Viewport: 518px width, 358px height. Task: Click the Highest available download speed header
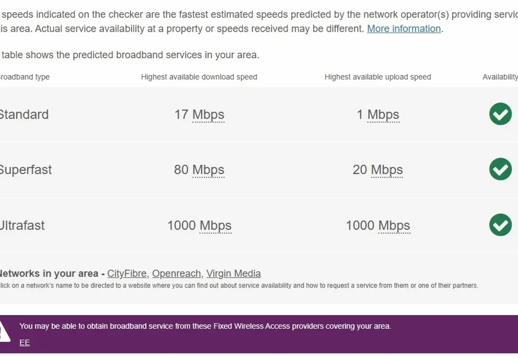199,77
